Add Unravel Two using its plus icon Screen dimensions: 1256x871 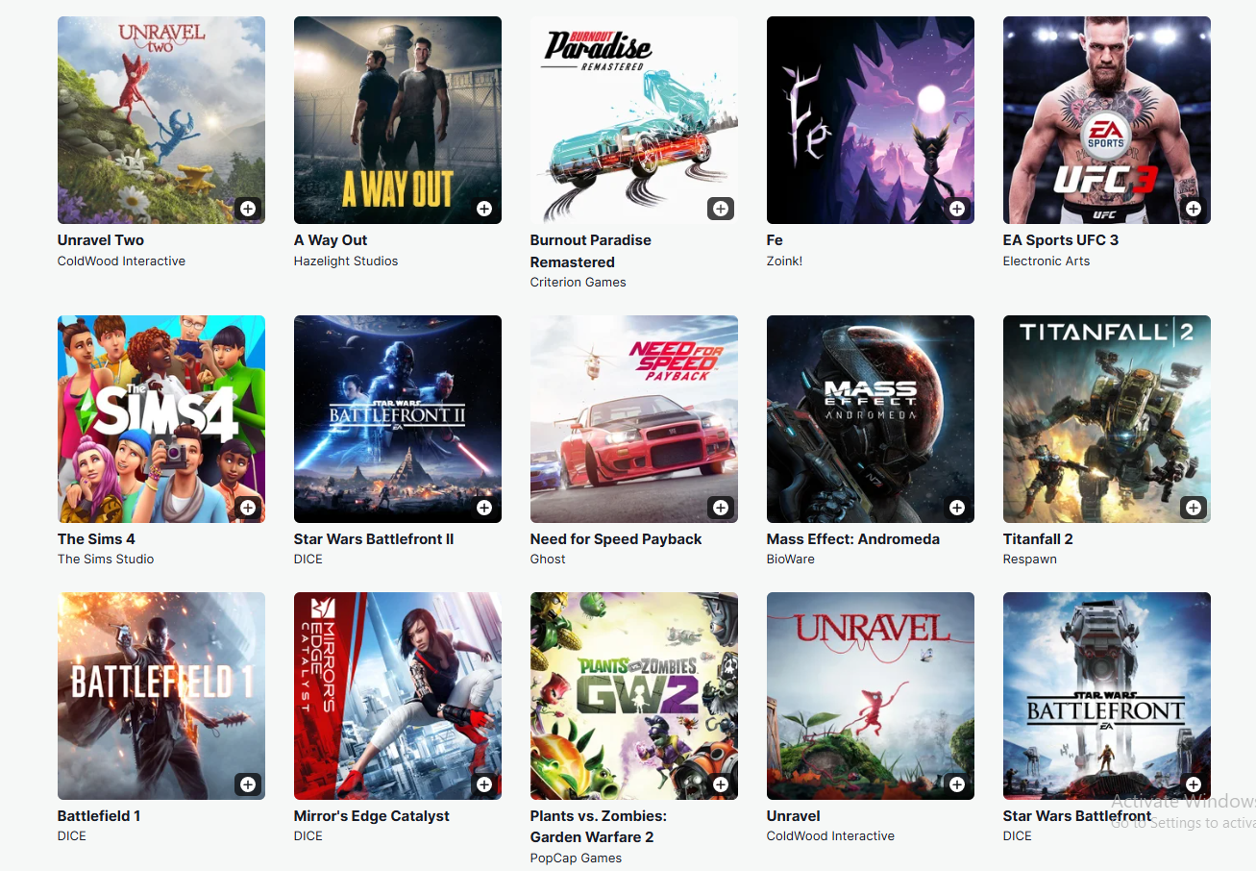pyautogui.click(x=248, y=209)
